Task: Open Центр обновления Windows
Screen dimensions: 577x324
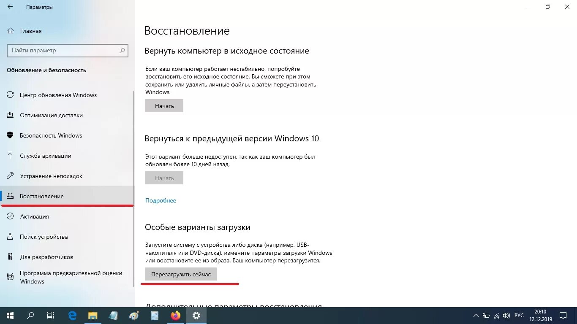Action: pyautogui.click(x=68, y=95)
